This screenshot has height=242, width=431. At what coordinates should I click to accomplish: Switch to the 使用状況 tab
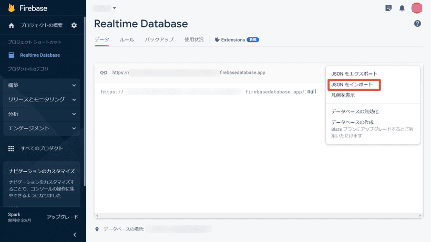click(194, 40)
